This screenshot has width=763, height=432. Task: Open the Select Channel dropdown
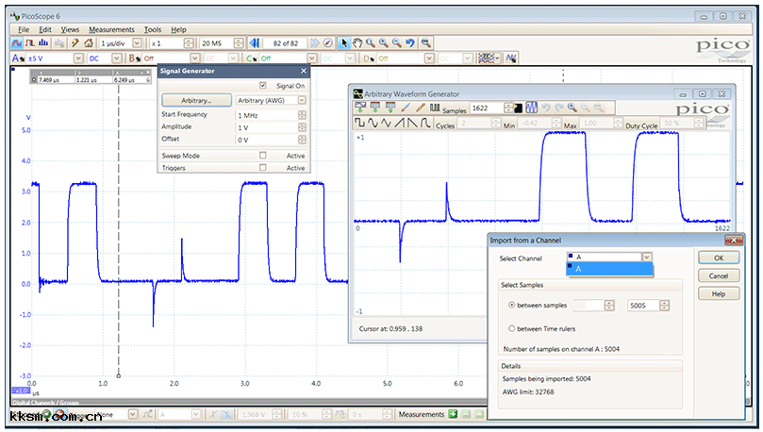click(x=646, y=257)
